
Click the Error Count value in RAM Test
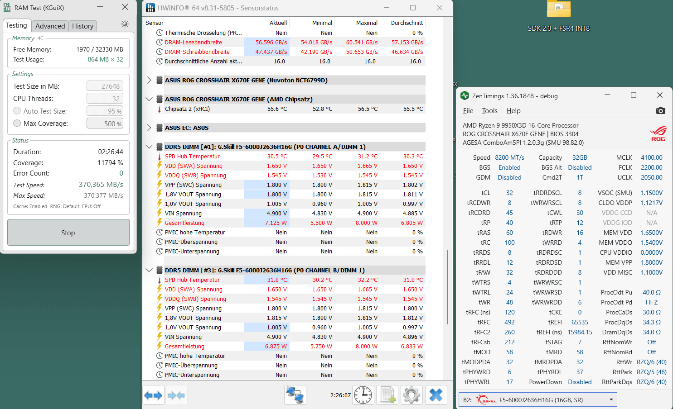pyautogui.click(x=121, y=173)
